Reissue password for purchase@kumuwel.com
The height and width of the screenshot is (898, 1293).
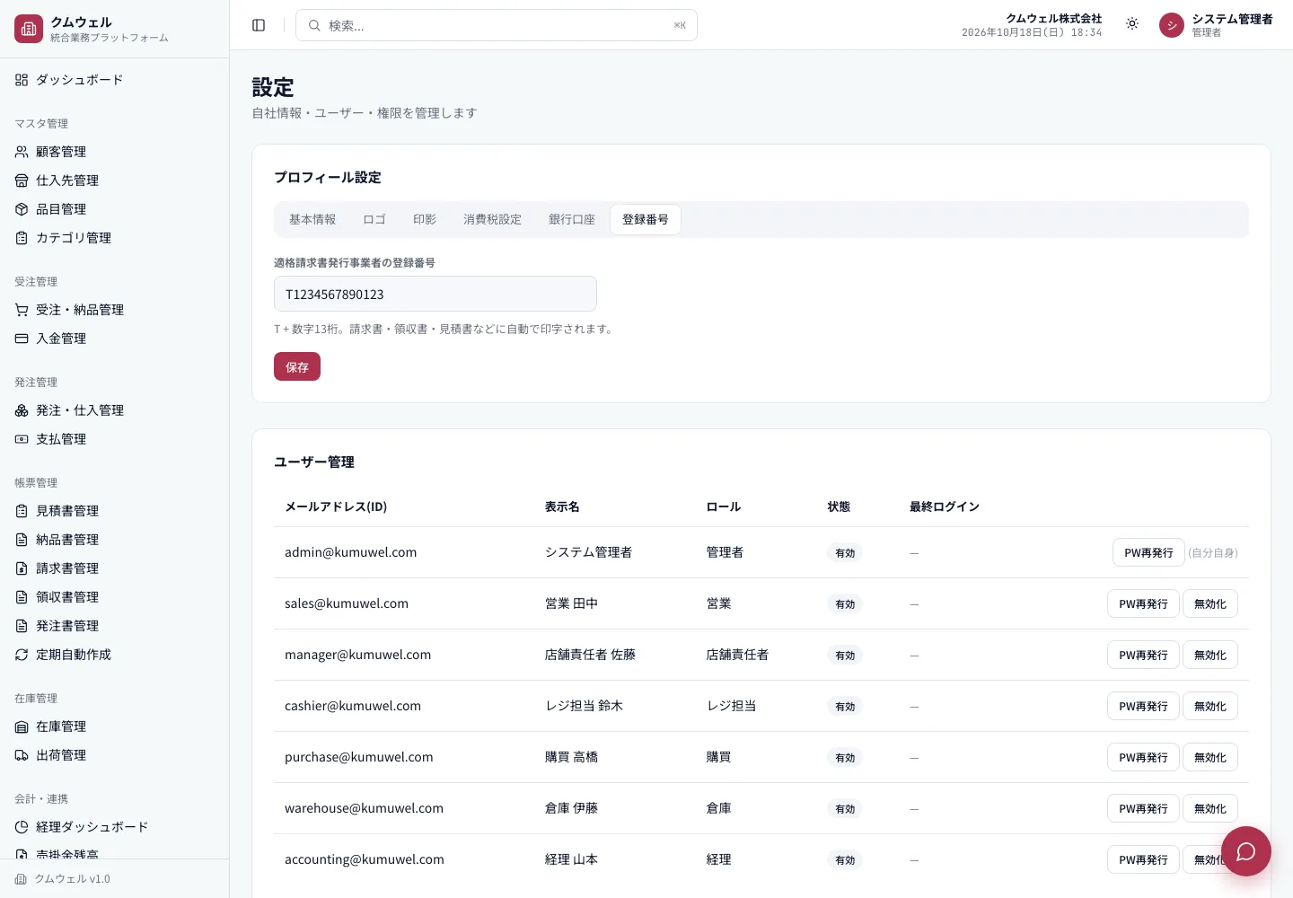click(x=1143, y=757)
